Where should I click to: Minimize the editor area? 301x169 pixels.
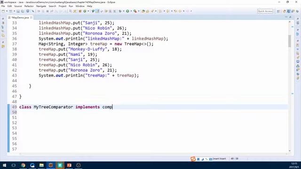pyautogui.click(x=286, y=17)
